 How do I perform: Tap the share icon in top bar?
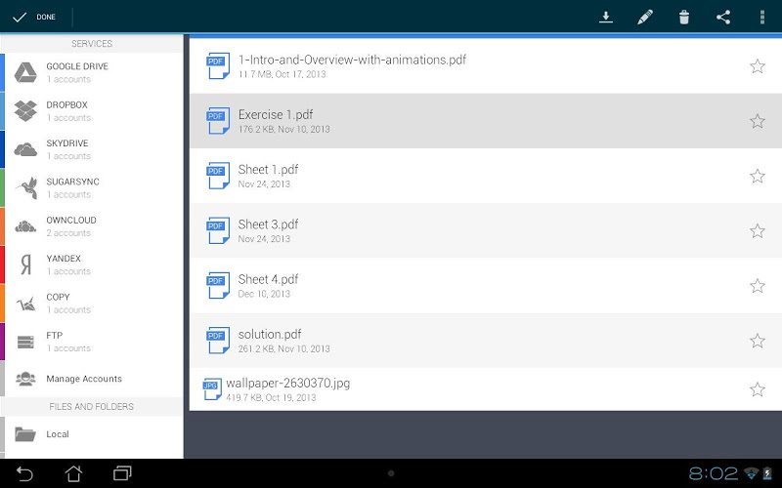pyautogui.click(x=723, y=17)
